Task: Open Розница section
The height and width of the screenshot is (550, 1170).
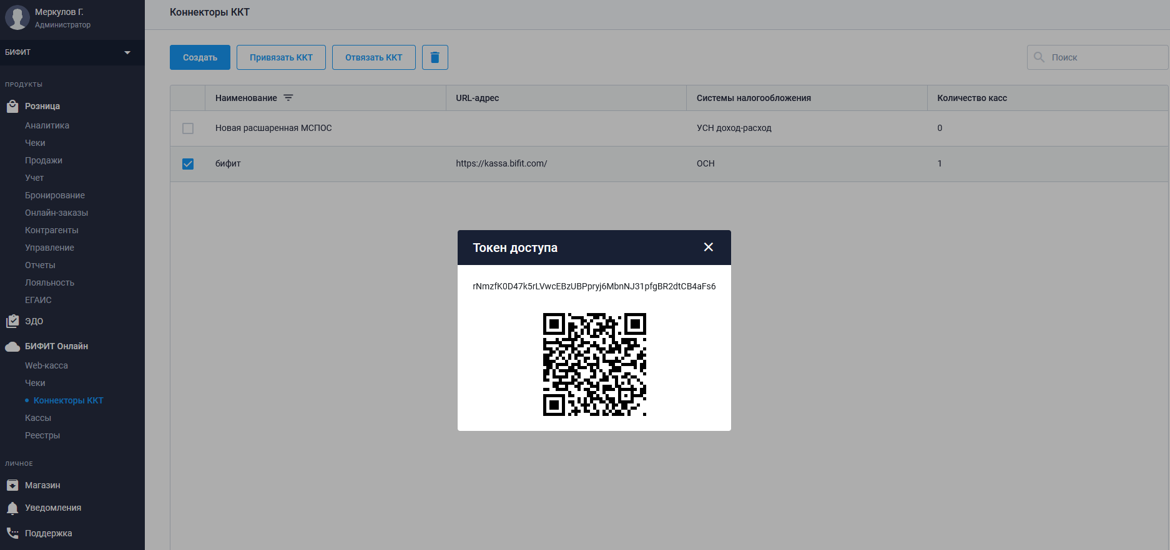Action: coord(42,107)
